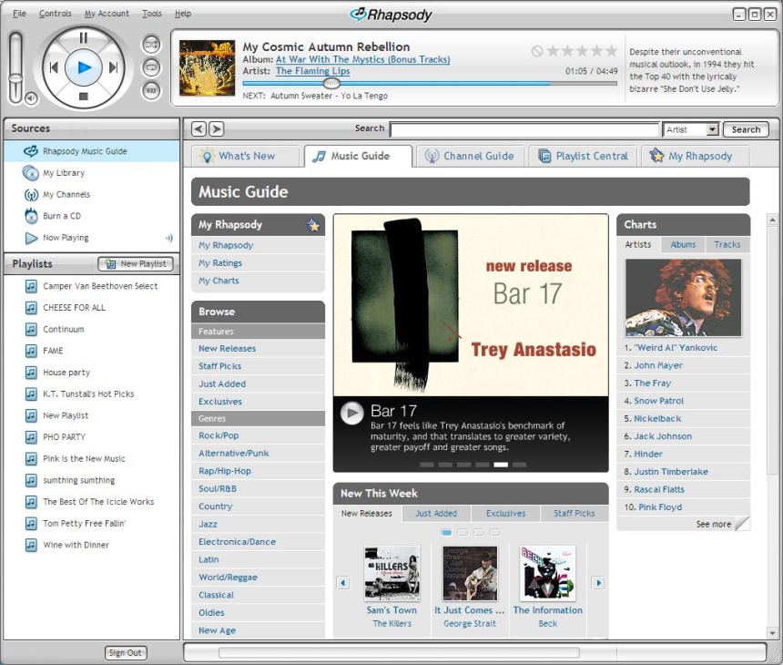783x665 pixels.
Task: Open the My Ratings link
Action: pyautogui.click(x=220, y=262)
